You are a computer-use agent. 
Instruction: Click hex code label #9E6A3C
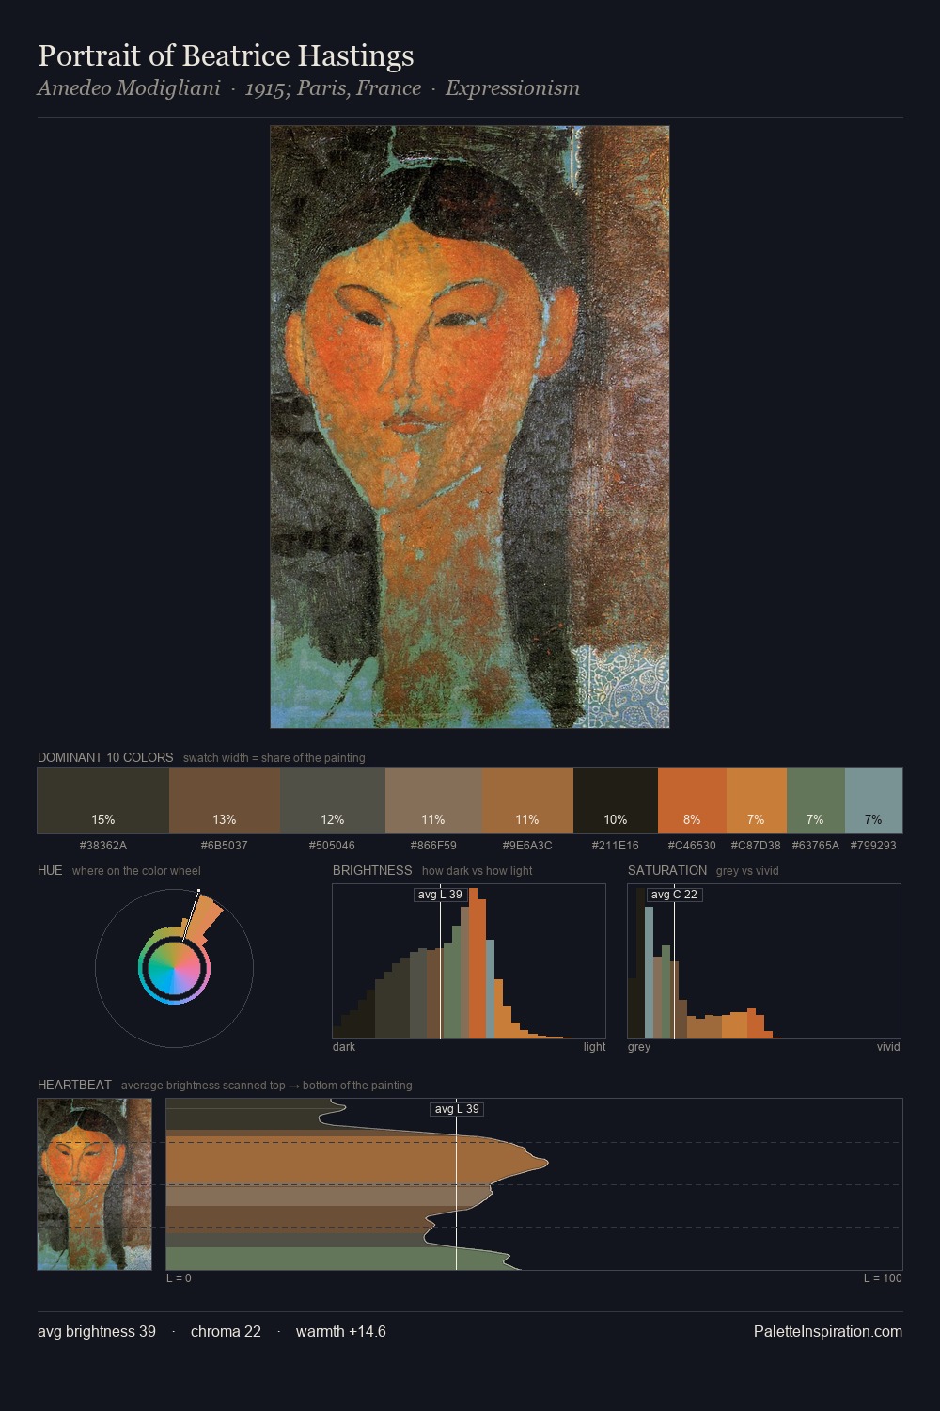click(x=527, y=846)
